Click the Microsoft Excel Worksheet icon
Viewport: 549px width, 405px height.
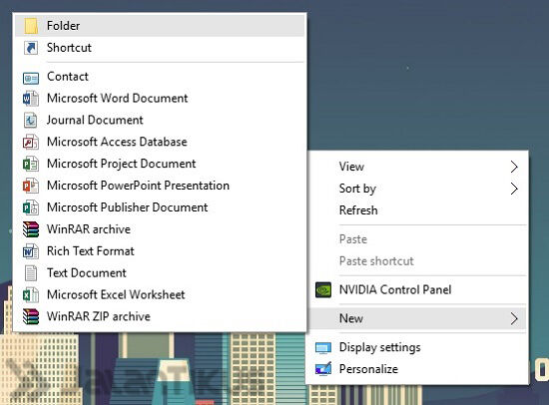click(31, 295)
